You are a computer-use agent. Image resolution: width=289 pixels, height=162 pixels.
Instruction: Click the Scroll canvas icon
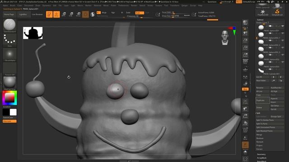coord(245,33)
